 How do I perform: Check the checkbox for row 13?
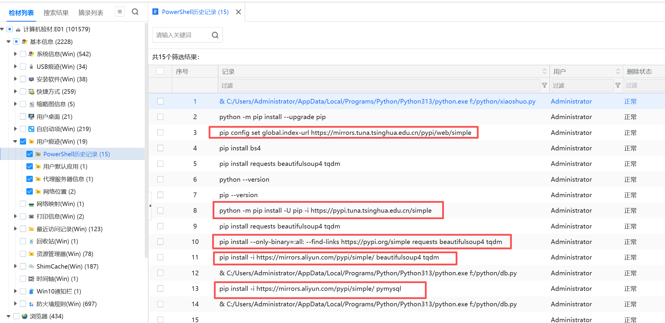[x=160, y=288]
